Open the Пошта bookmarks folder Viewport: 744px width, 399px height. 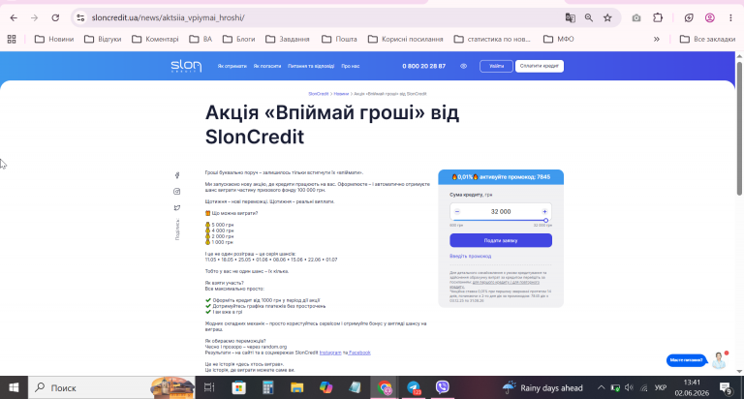[339, 39]
